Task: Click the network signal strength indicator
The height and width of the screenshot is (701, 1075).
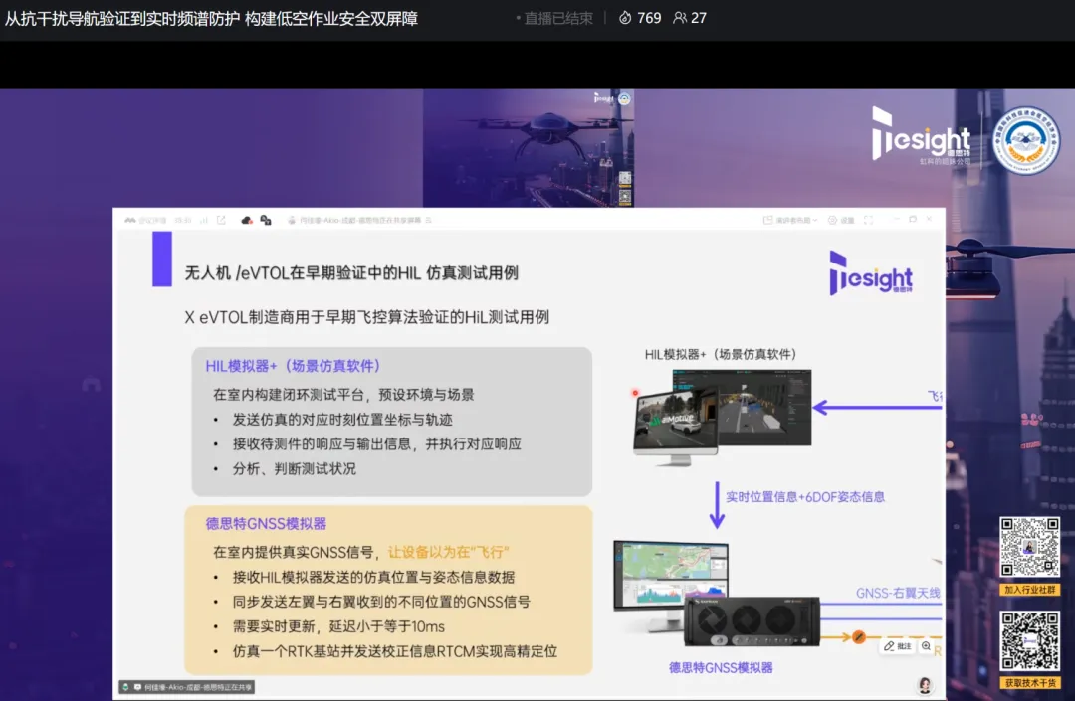Action: (204, 218)
